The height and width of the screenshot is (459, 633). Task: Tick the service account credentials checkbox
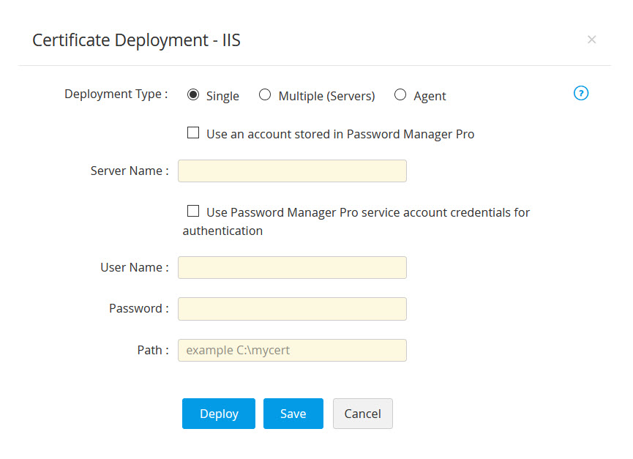point(193,212)
